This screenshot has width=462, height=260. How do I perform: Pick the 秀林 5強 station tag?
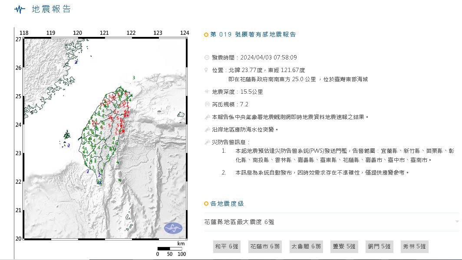point(414,247)
